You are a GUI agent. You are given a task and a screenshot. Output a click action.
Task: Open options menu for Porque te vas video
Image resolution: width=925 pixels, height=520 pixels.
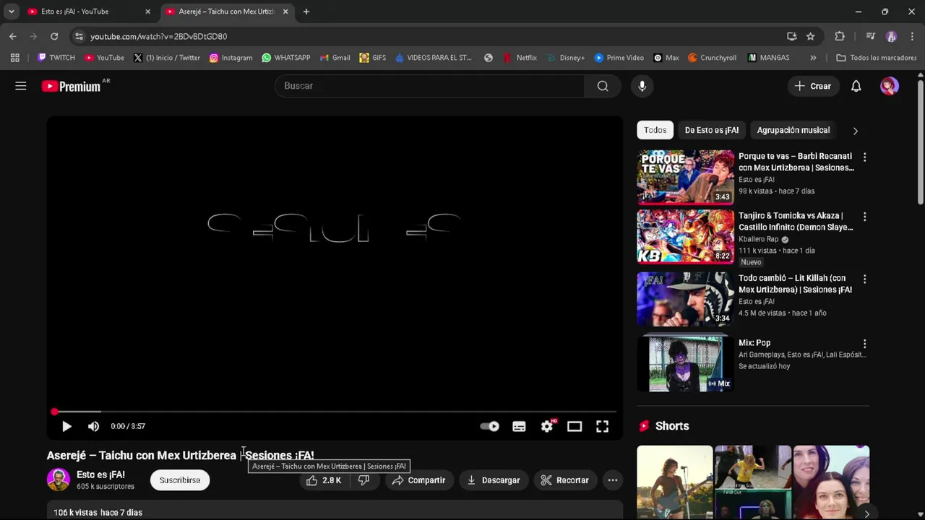pos(864,157)
